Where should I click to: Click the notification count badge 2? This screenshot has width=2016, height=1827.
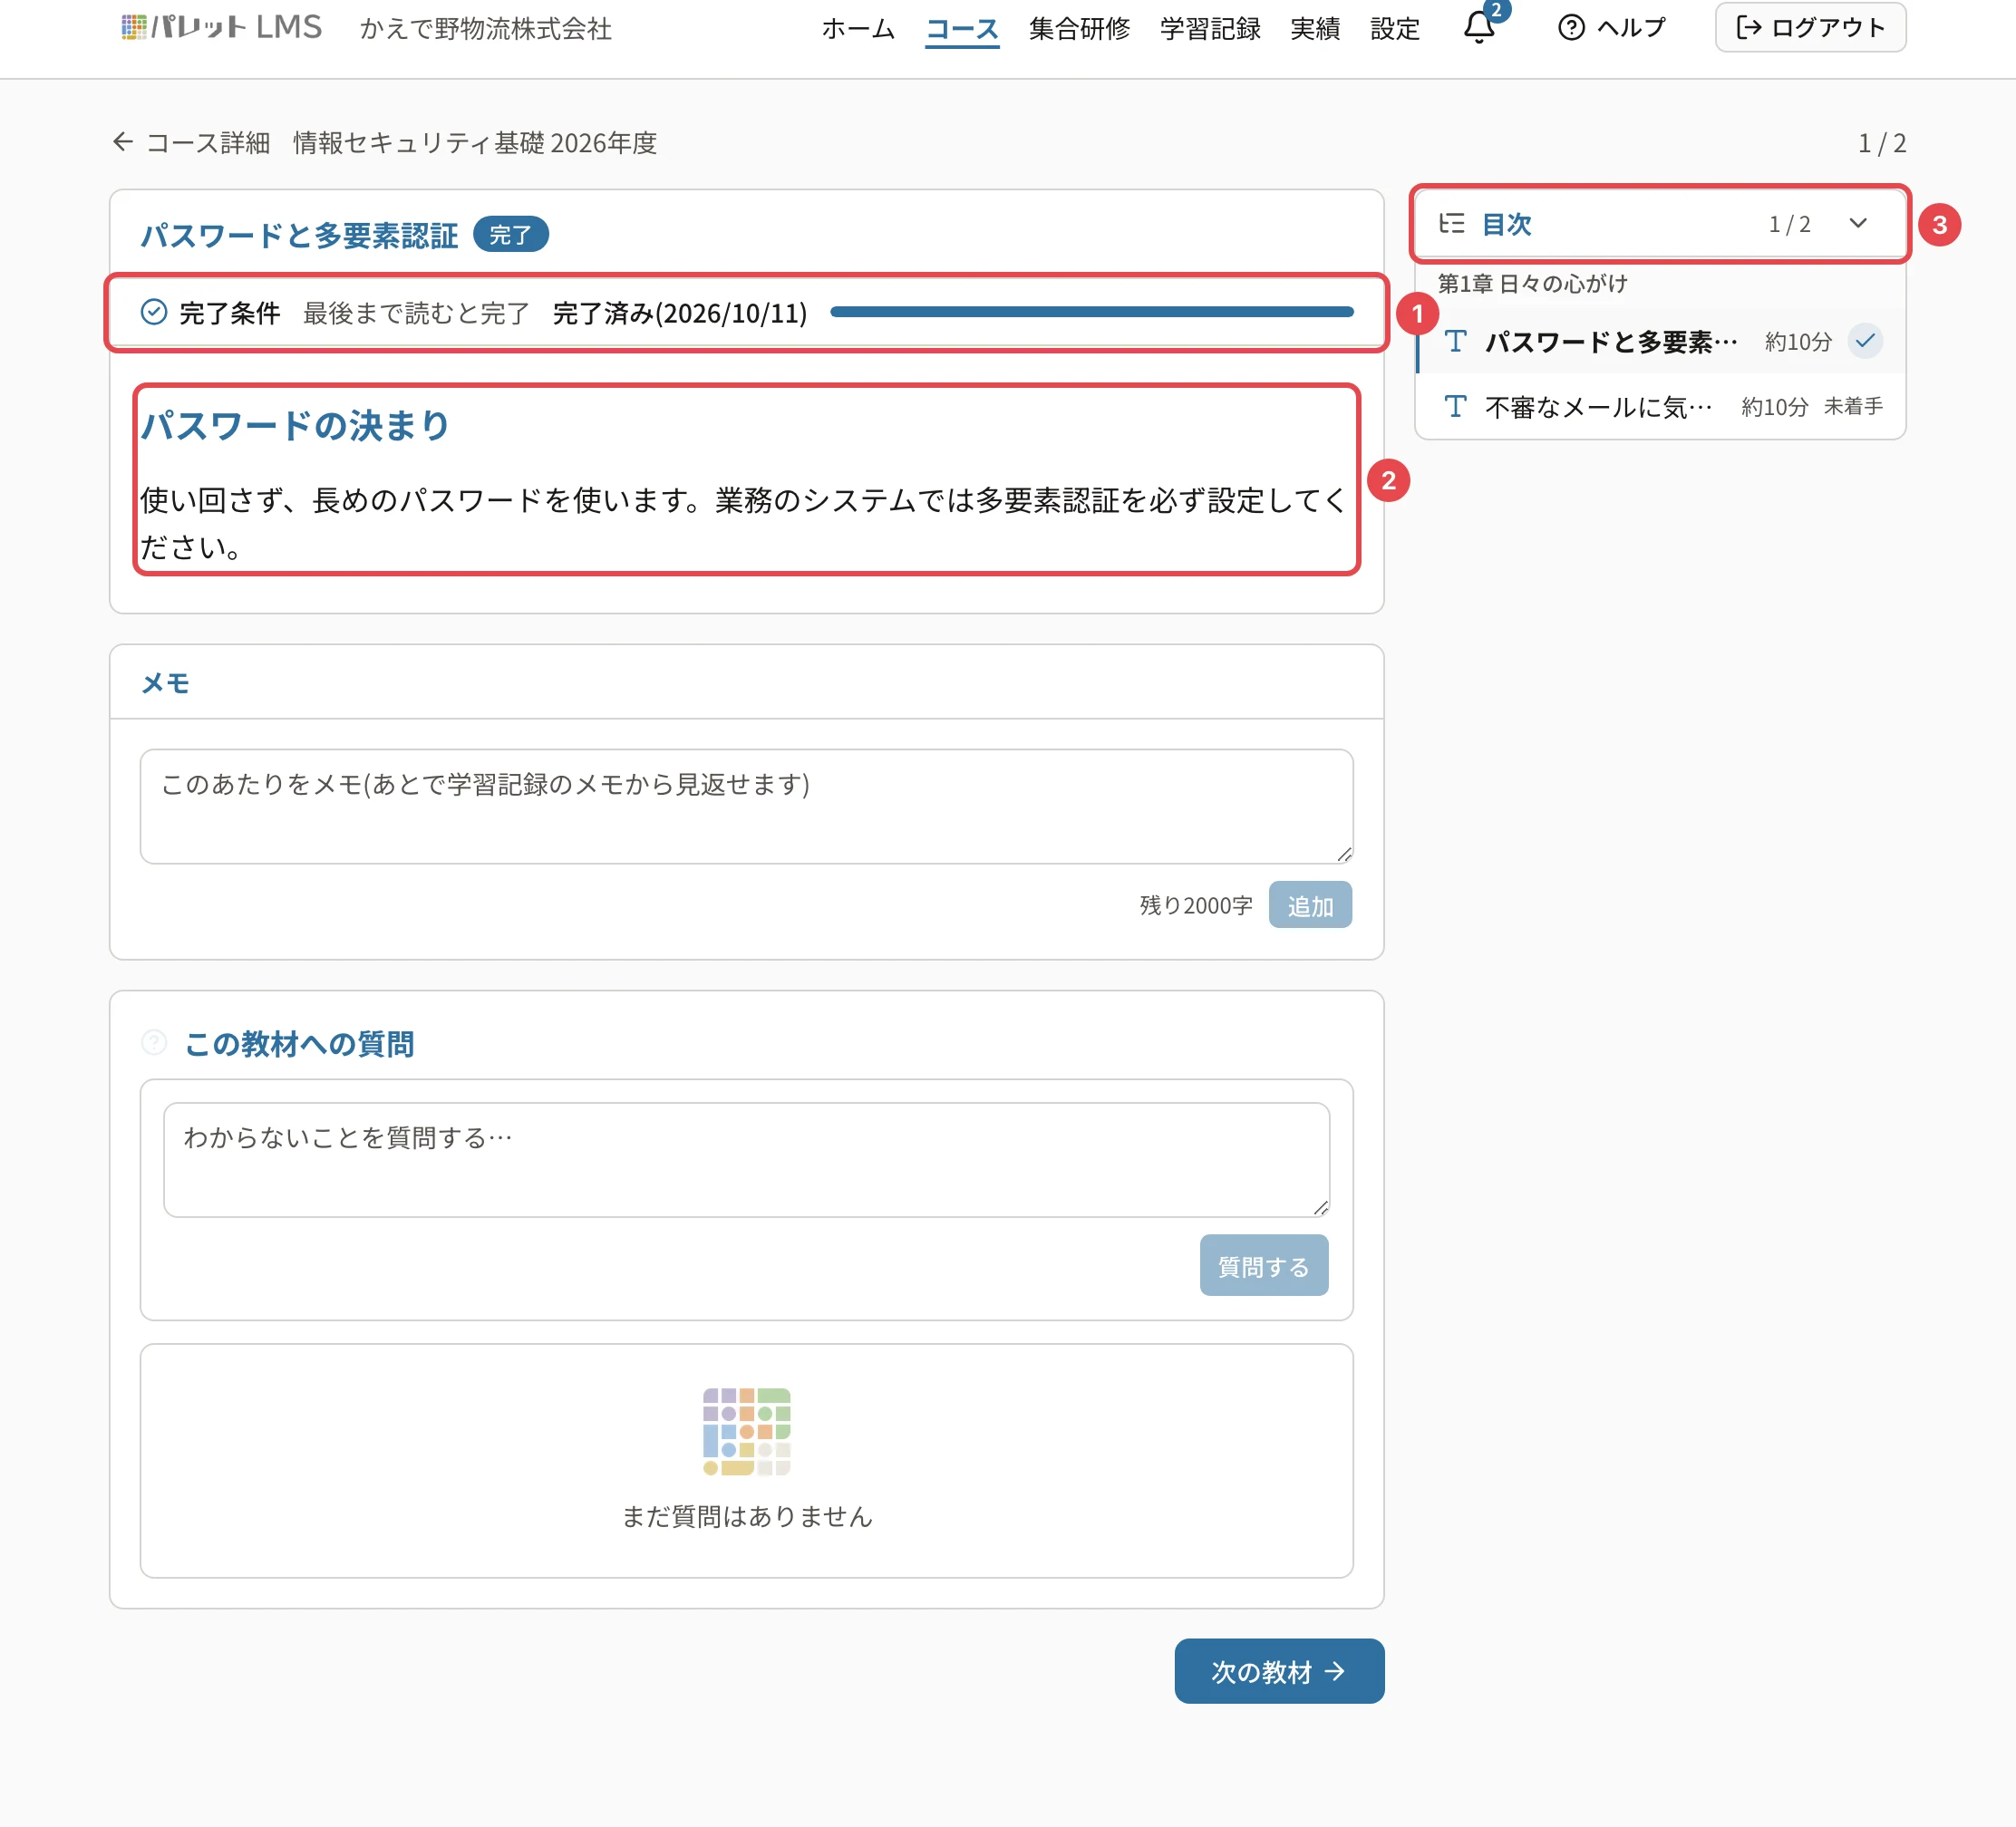pyautogui.click(x=1495, y=10)
